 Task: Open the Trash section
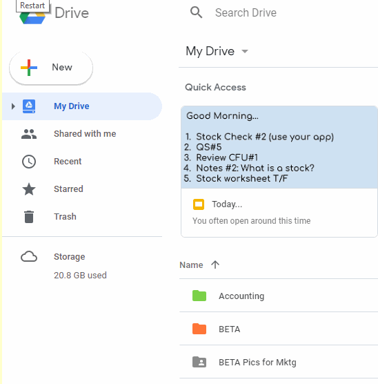click(65, 217)
